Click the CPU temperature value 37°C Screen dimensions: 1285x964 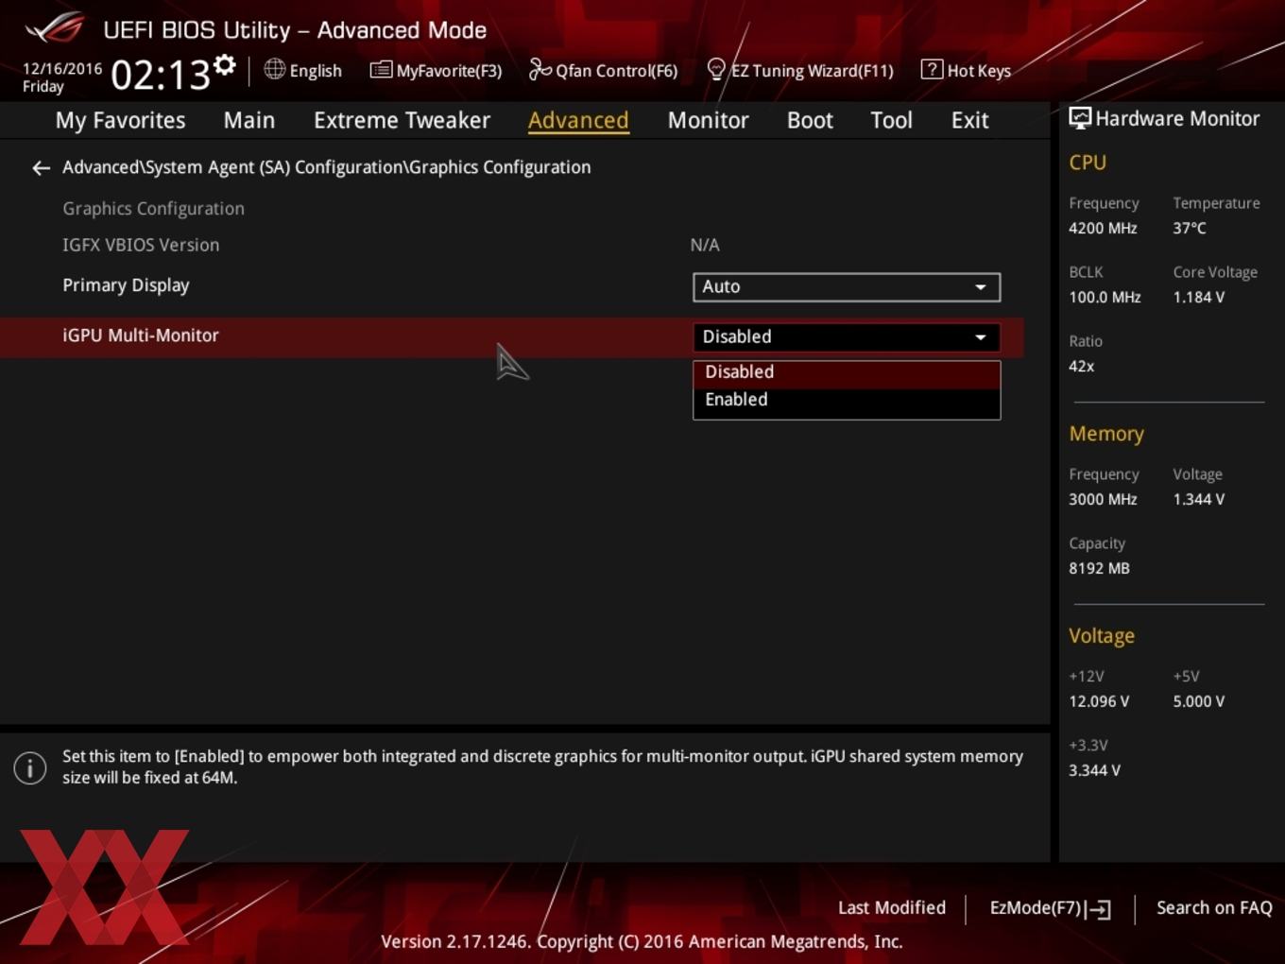tap(1190, 229)
